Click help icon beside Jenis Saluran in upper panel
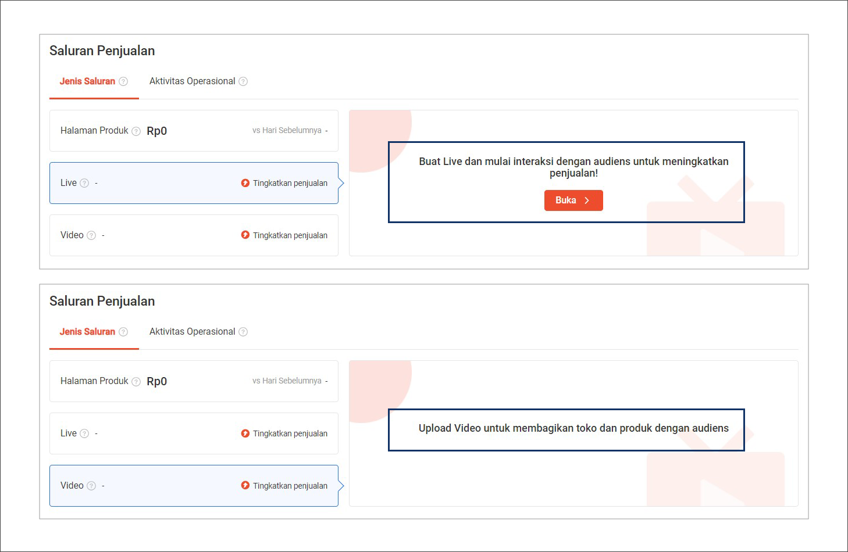848x552 pixels. point(123,81)
